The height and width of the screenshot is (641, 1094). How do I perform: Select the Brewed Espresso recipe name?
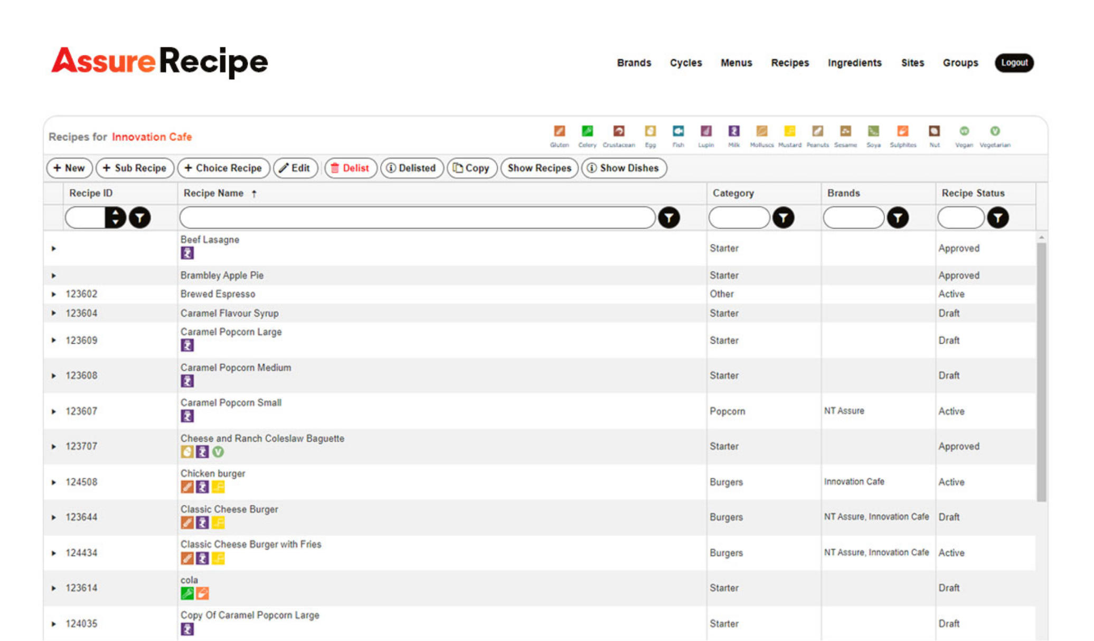tap(218, 294)
